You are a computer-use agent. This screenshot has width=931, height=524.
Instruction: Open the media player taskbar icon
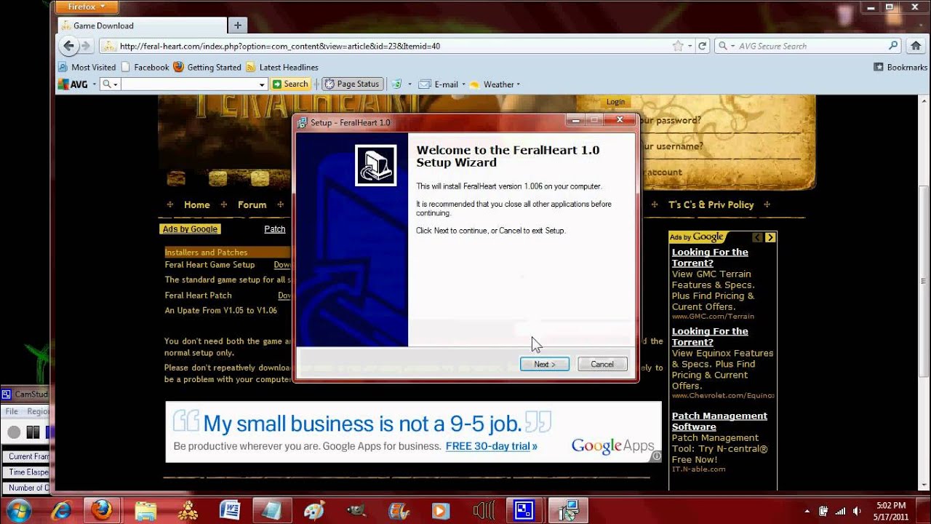440,510
